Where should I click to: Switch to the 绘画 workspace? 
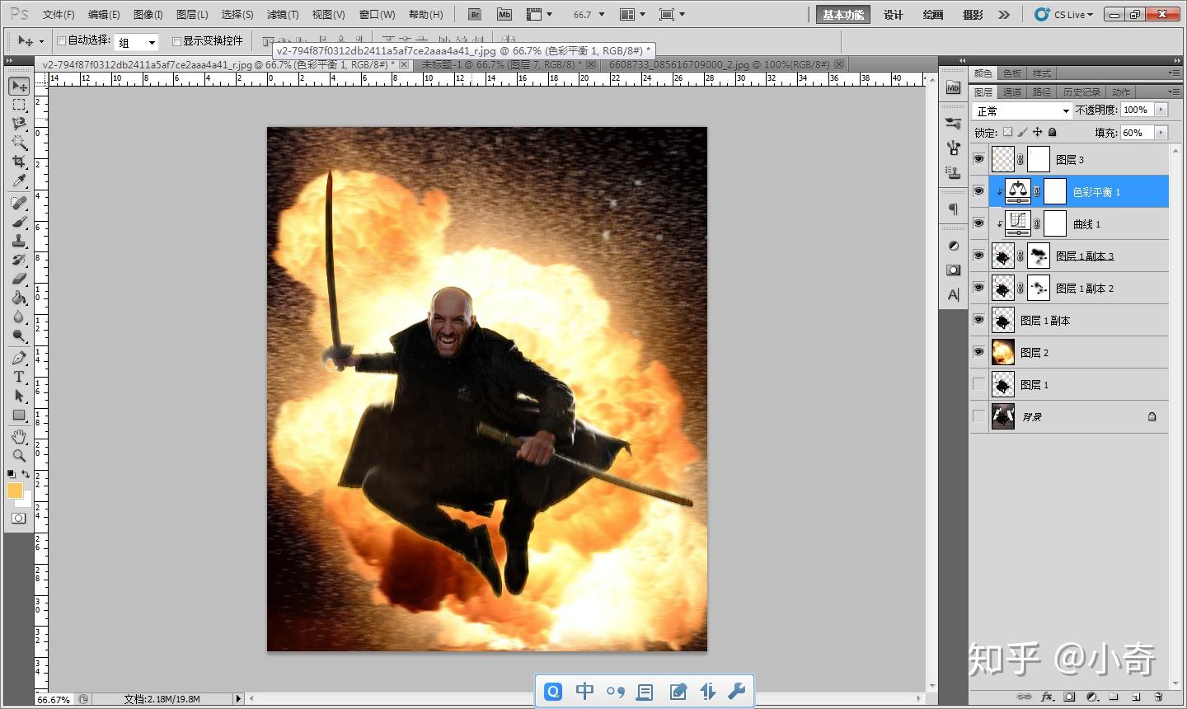coord(933,15)
